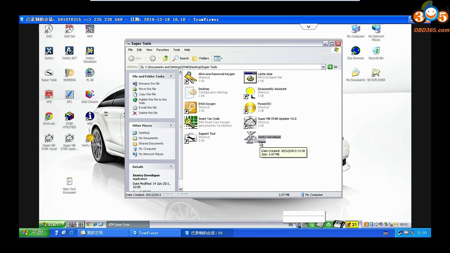Open the PL 68 desktop icon
The width and height of the screenshot is (450, 253).
coord(90,74)
